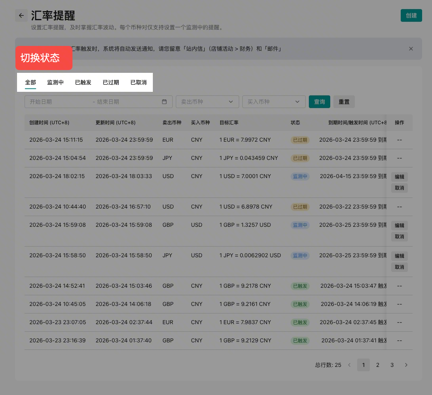Open the 已取消 tab
The height and width of the screenshot is (395, 432).
(139, 82)
